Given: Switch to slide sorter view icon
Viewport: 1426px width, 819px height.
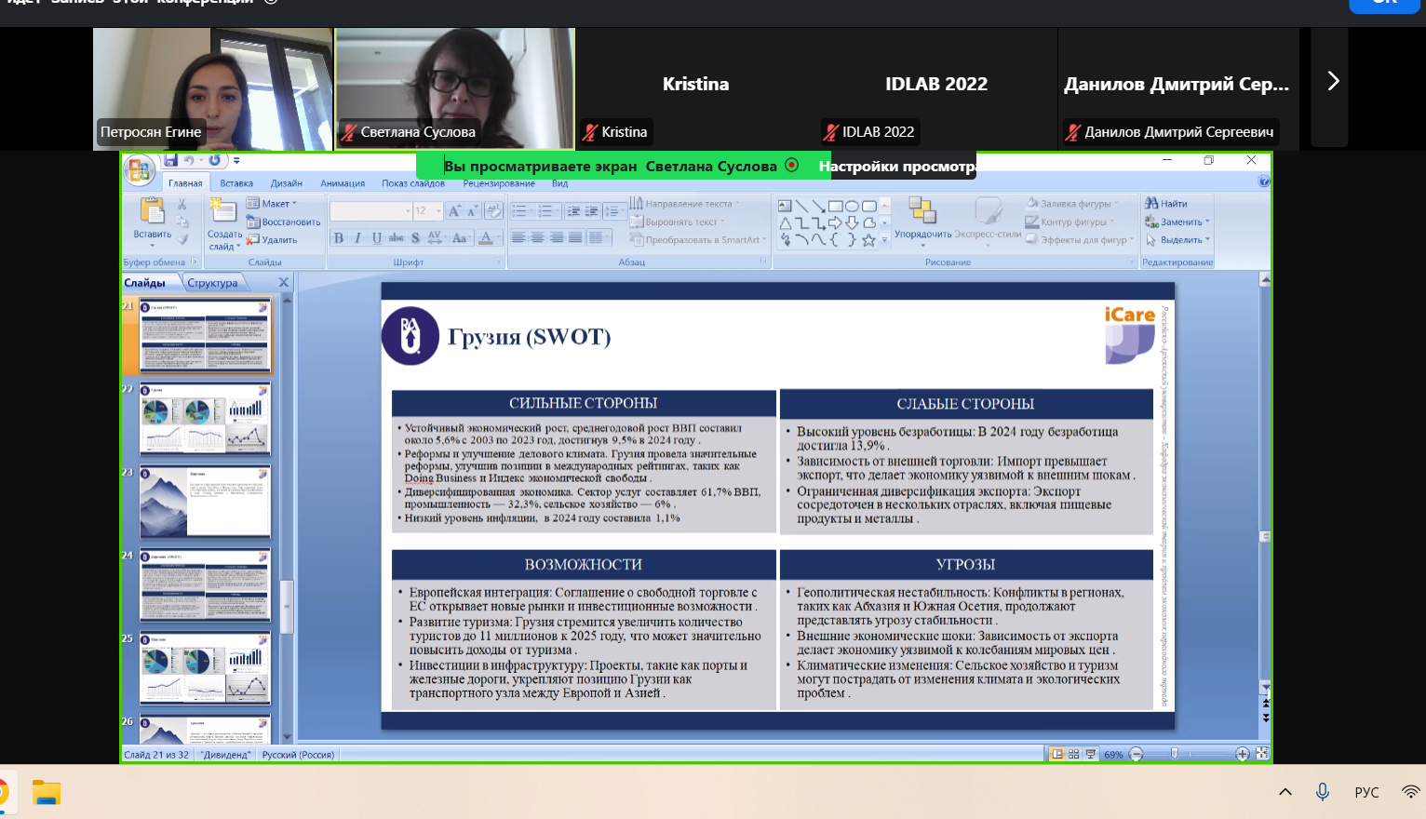Looking at the screenshot, I should pos(1074,754).
